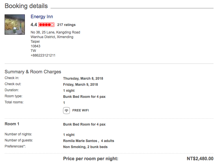Click the Room 1 section label

(x=12, y=124)
